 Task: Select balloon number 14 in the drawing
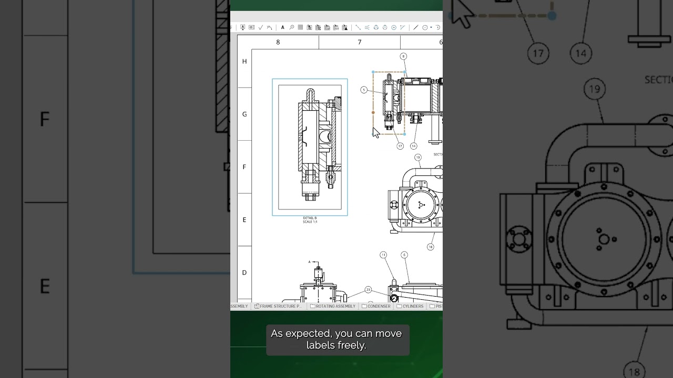pos(414,146)
